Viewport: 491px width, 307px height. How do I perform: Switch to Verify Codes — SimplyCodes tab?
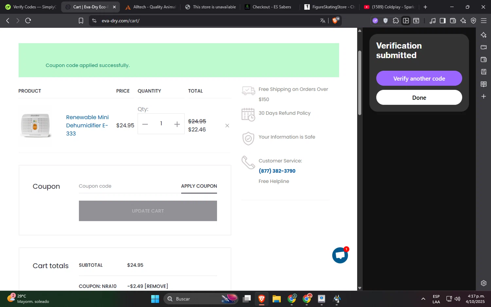(30, 7)
